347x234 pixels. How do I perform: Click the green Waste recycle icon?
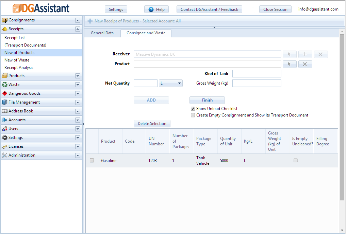coord(5,85)
